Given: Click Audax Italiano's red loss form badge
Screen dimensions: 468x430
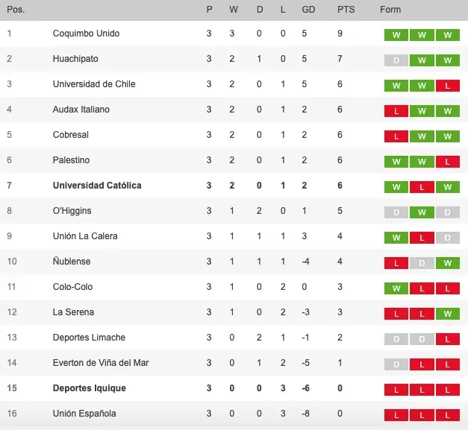Looking at the screenshot, I should 396,110.
